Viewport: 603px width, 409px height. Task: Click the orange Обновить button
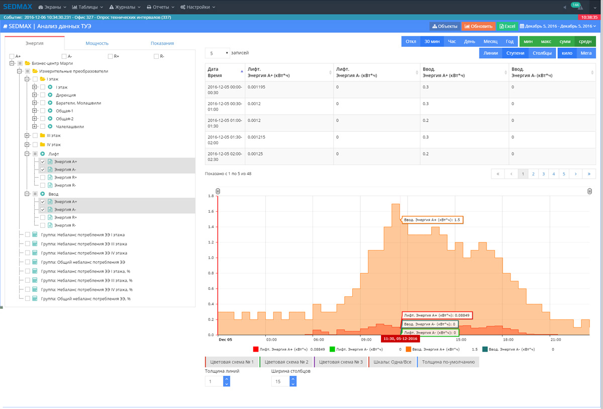point(478,26)
